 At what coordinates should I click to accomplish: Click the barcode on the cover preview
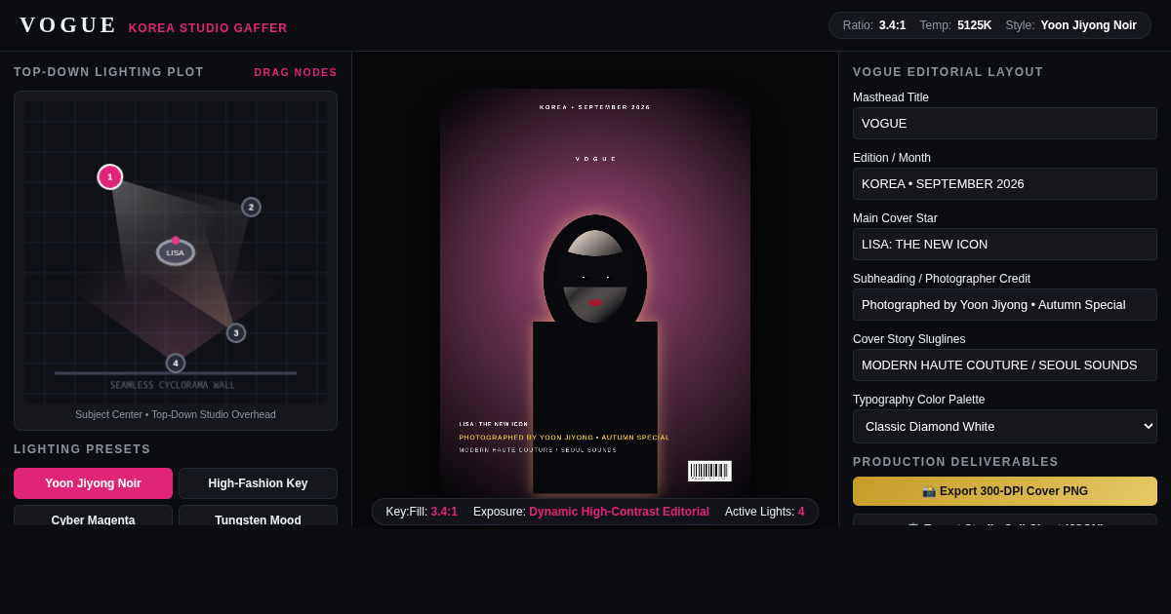[709, 471]
